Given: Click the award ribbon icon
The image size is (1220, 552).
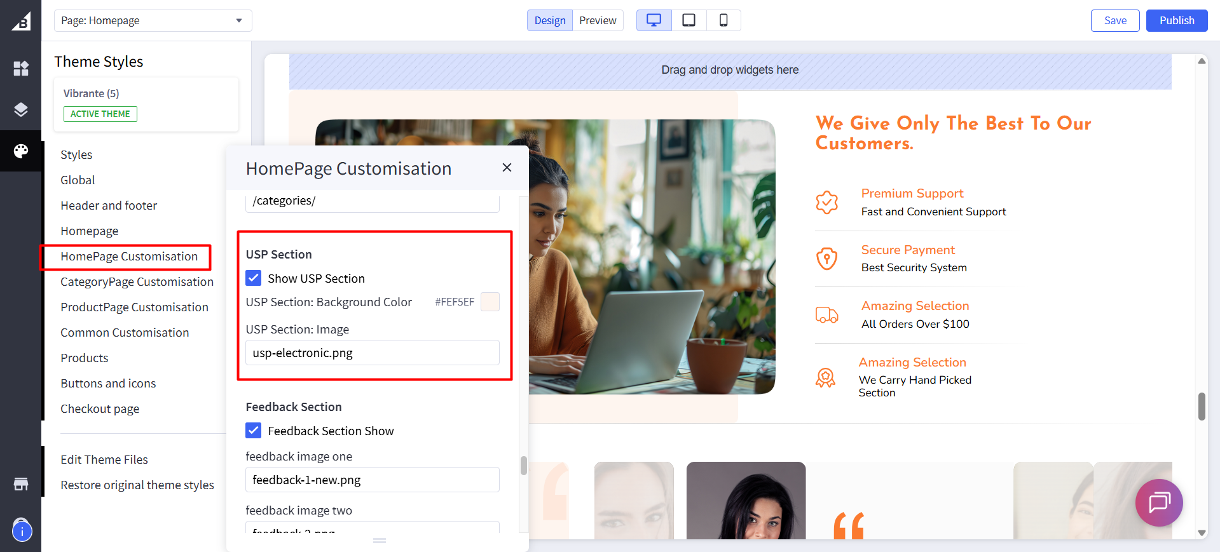Looking at the screenshot, I should pos(825,377).
